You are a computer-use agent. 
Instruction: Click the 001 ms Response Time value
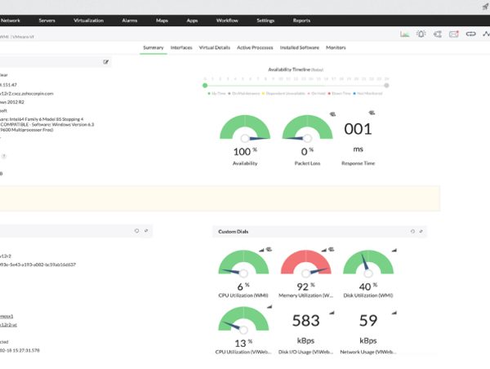358,129
